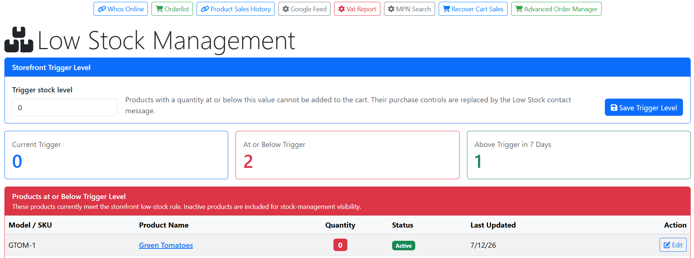This screenshot has width=694, height=258.
Task: Open the Advanced Order Manager text label
Action: pos(561,9)
